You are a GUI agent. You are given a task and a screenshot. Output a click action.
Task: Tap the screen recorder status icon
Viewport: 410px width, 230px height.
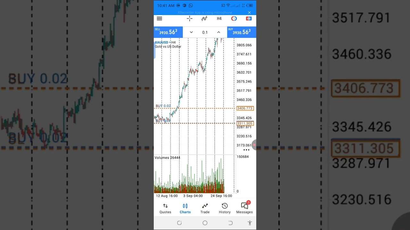[x=178, y=5]
